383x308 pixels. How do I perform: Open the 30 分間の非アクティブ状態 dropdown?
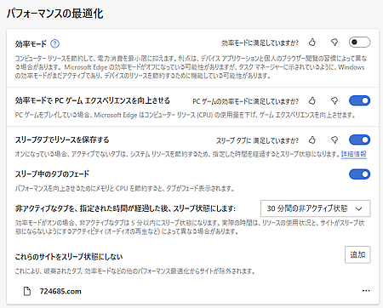[316, 208]
